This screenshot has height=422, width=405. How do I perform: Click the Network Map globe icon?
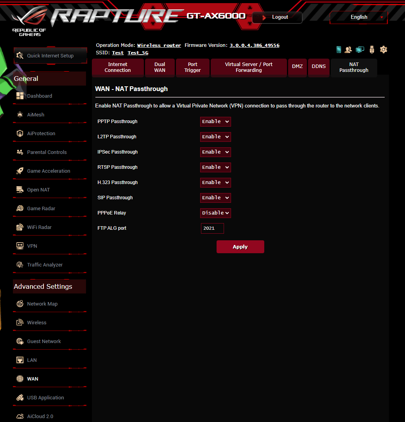[20, 304]
